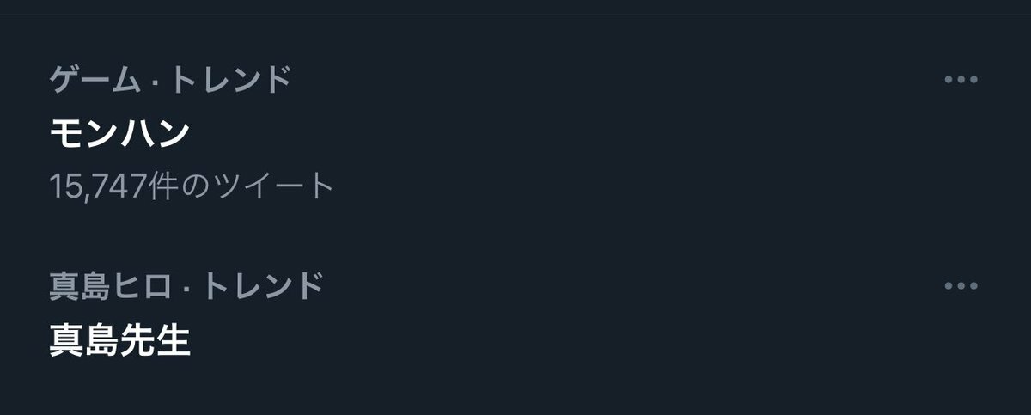1031x415 pixels.
Task: Tap the three-dot icon beside ゲーム · トレンド
Action: click(x=961, y=80)
